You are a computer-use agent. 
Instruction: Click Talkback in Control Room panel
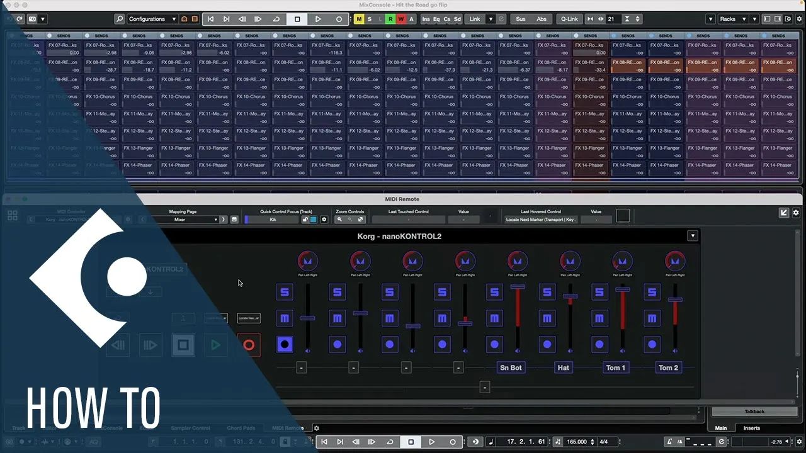click(754, 411)
